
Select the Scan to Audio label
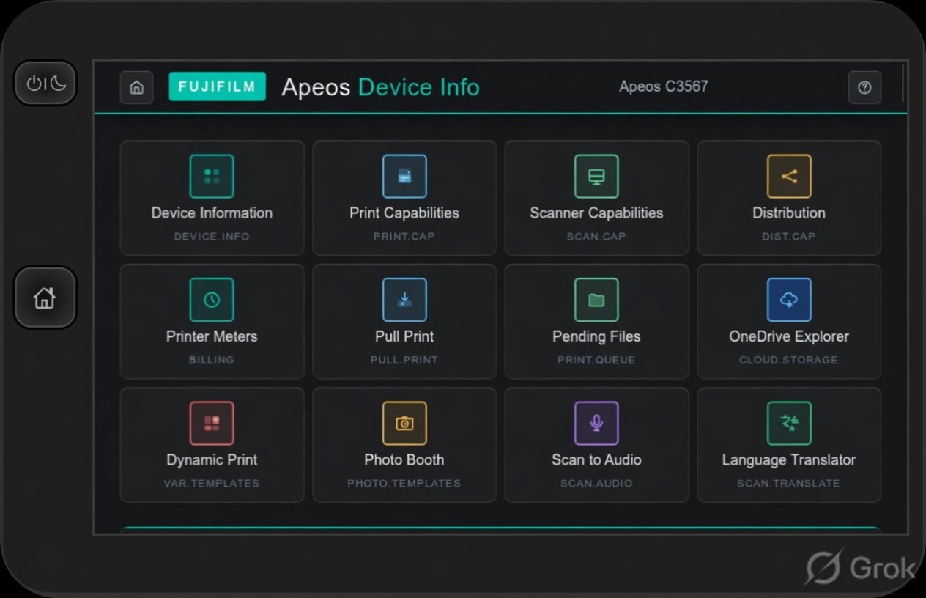[596, 460]
